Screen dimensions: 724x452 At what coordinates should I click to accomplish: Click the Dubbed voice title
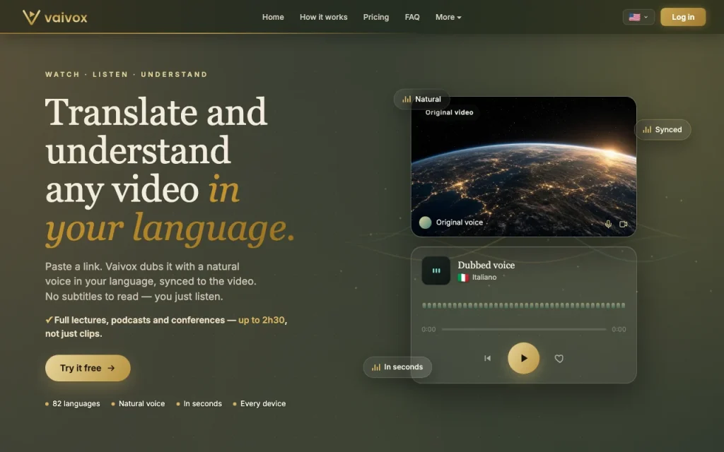[486, 266]
